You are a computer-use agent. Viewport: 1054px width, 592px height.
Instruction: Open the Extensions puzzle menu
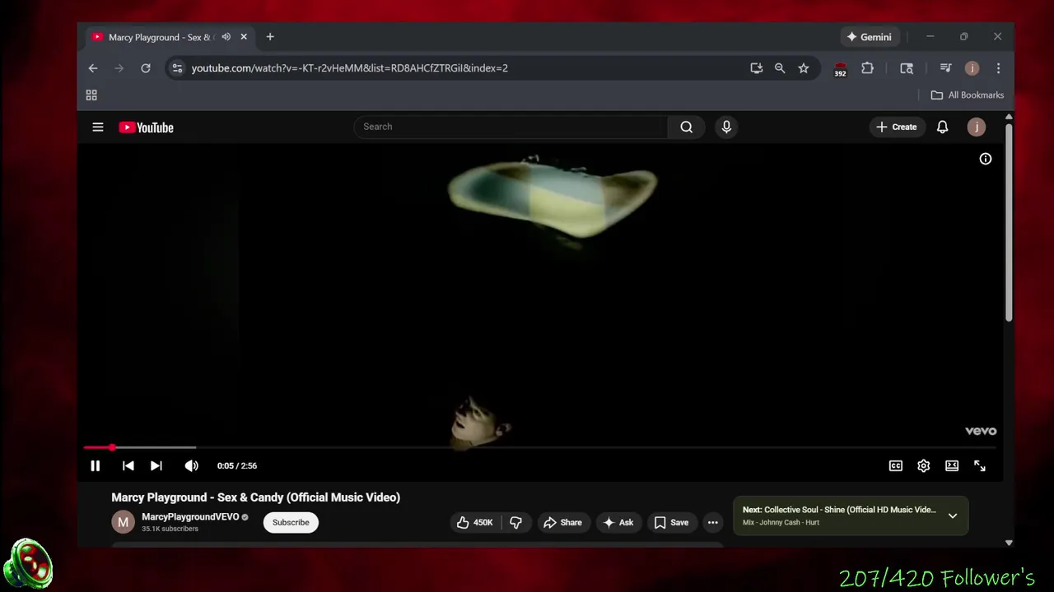[867, 68]
